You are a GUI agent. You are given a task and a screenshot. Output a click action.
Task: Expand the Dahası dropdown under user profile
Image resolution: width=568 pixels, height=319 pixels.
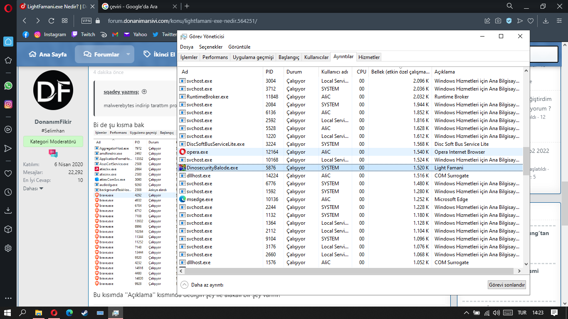tap(33, 189)
